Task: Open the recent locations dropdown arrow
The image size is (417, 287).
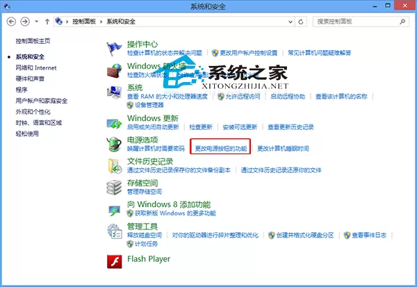Action: (36, 22)
